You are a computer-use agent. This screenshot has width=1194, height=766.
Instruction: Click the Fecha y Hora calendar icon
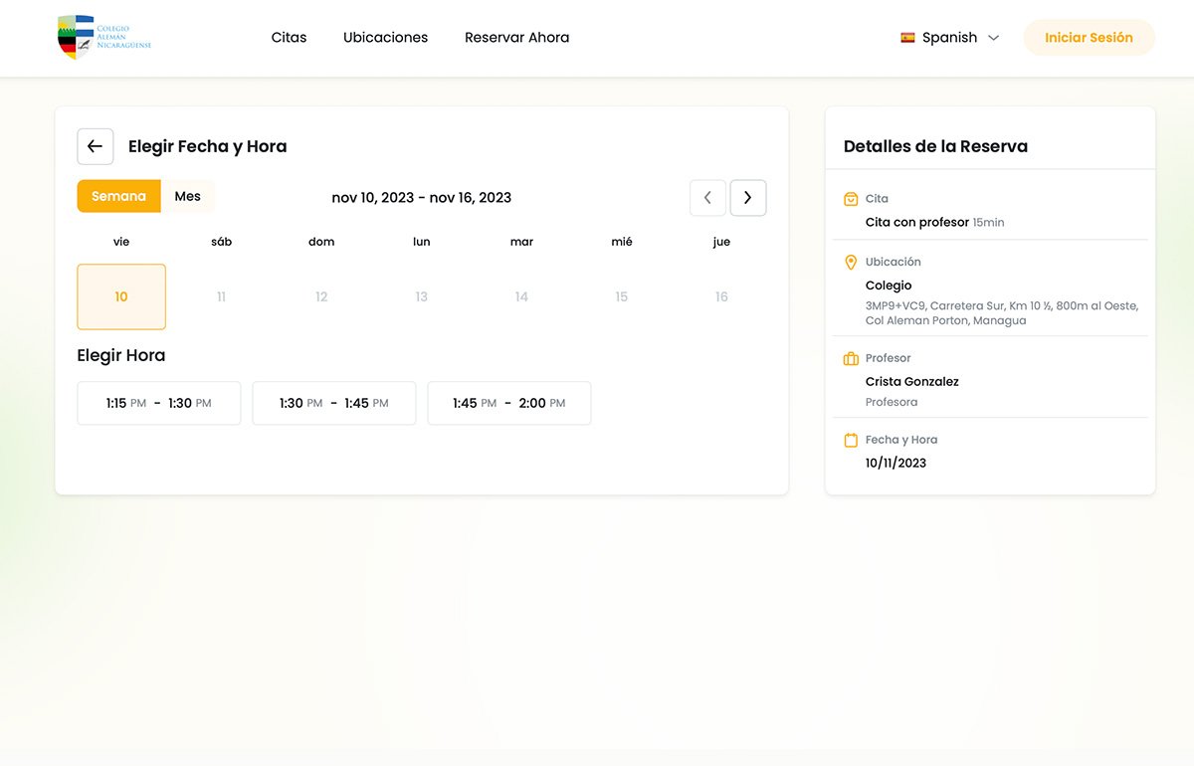(x=851, y=440)
